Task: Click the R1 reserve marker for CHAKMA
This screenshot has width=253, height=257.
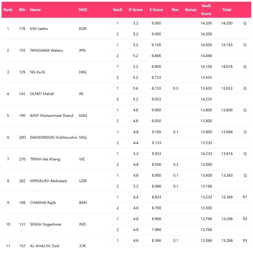Action: [x=245, y=197]
